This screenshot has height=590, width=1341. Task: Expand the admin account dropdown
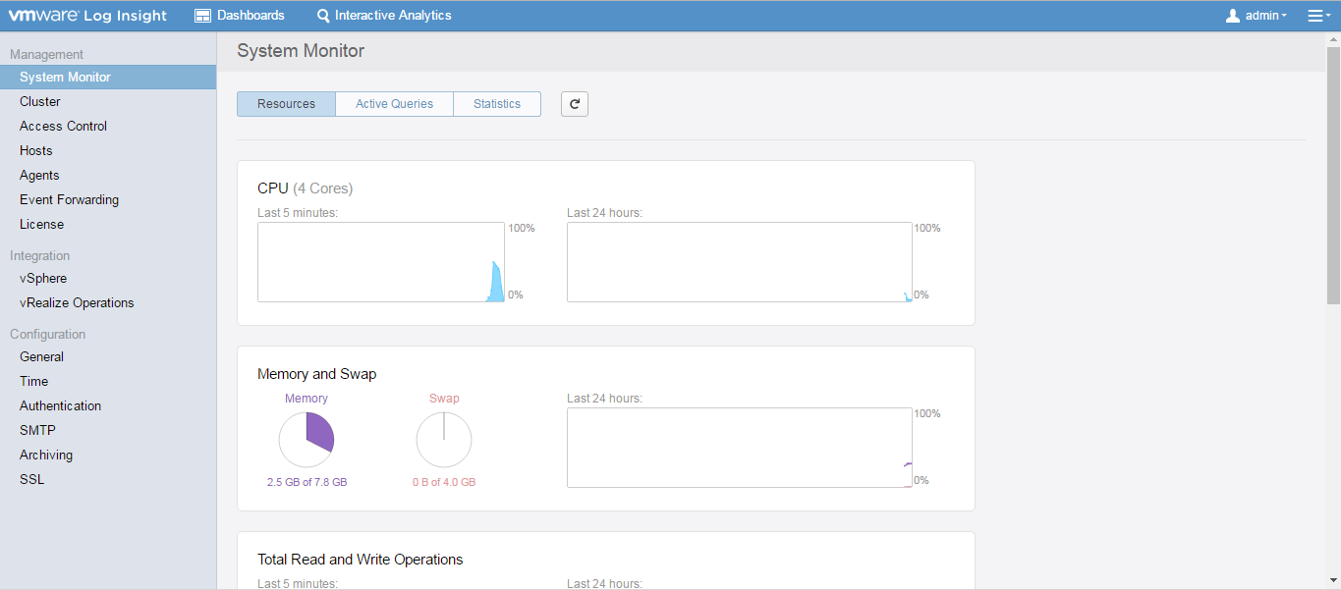1257,15
